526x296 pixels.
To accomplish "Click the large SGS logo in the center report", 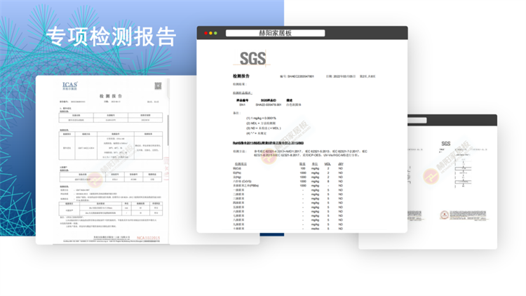I will 252,59.
